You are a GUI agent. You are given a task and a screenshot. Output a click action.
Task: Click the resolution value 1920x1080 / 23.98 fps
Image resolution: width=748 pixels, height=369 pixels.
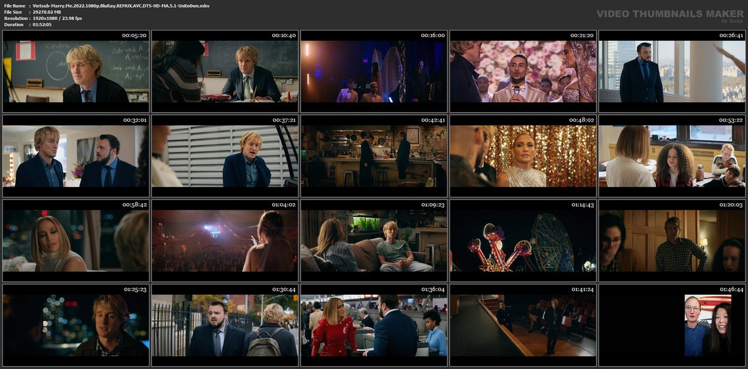57,18
